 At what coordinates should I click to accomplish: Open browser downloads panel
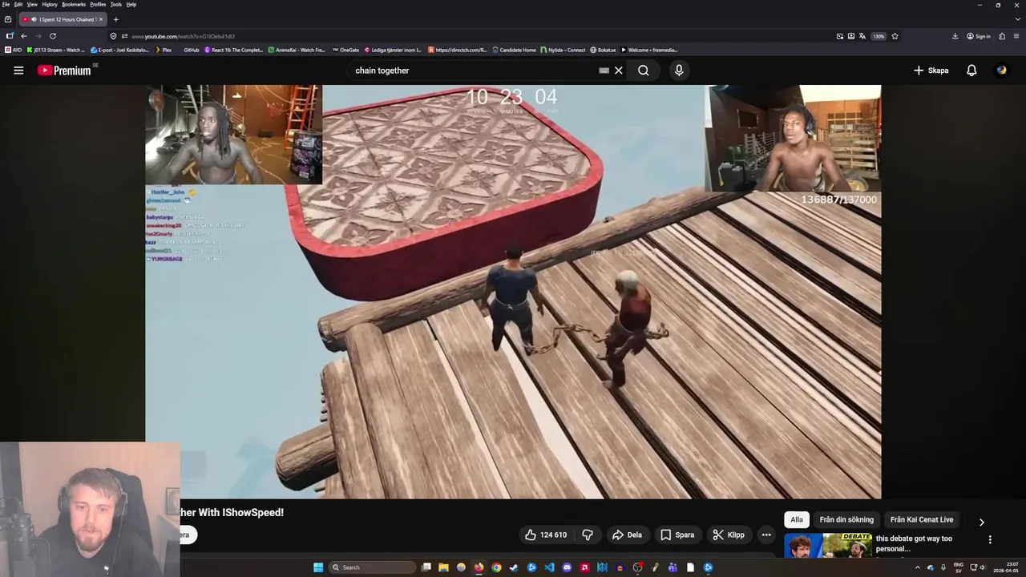(x=955, y=36)
